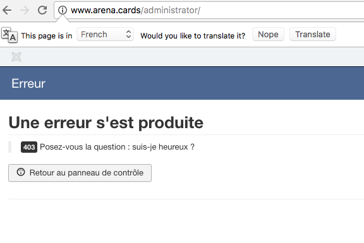This screenshot has width=364, height=243.
Task: Open the French language dropdown
Action: 105,35
